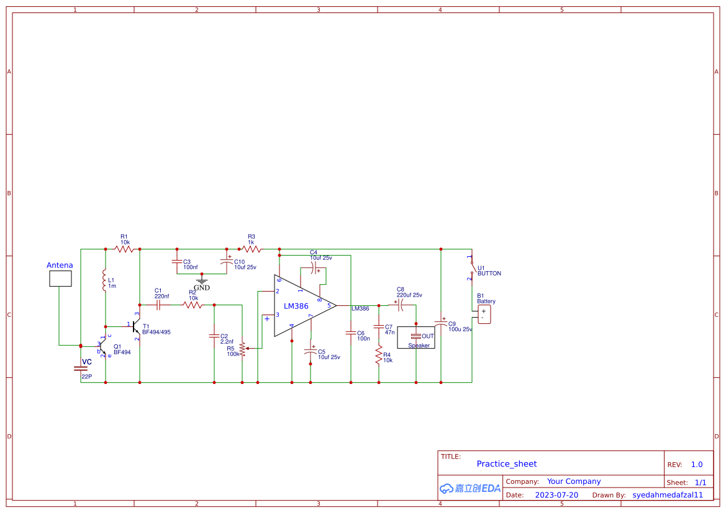Click the Antena block symbol

60,279
